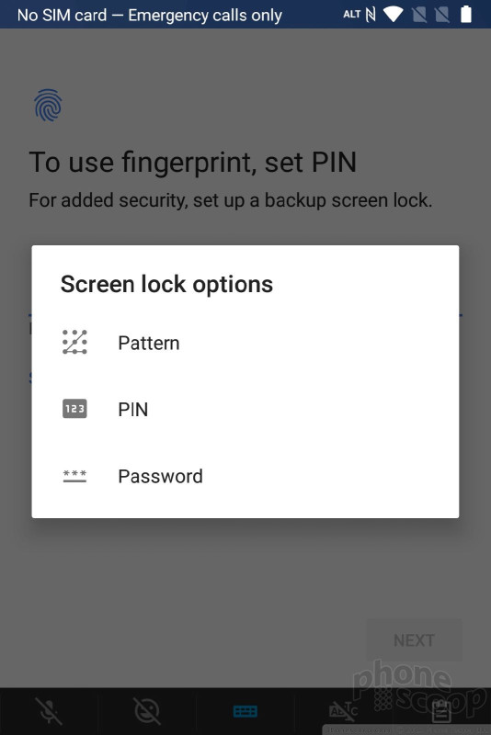
Task: Select the blue keyboard layout icon
Action: pos(245,711)
